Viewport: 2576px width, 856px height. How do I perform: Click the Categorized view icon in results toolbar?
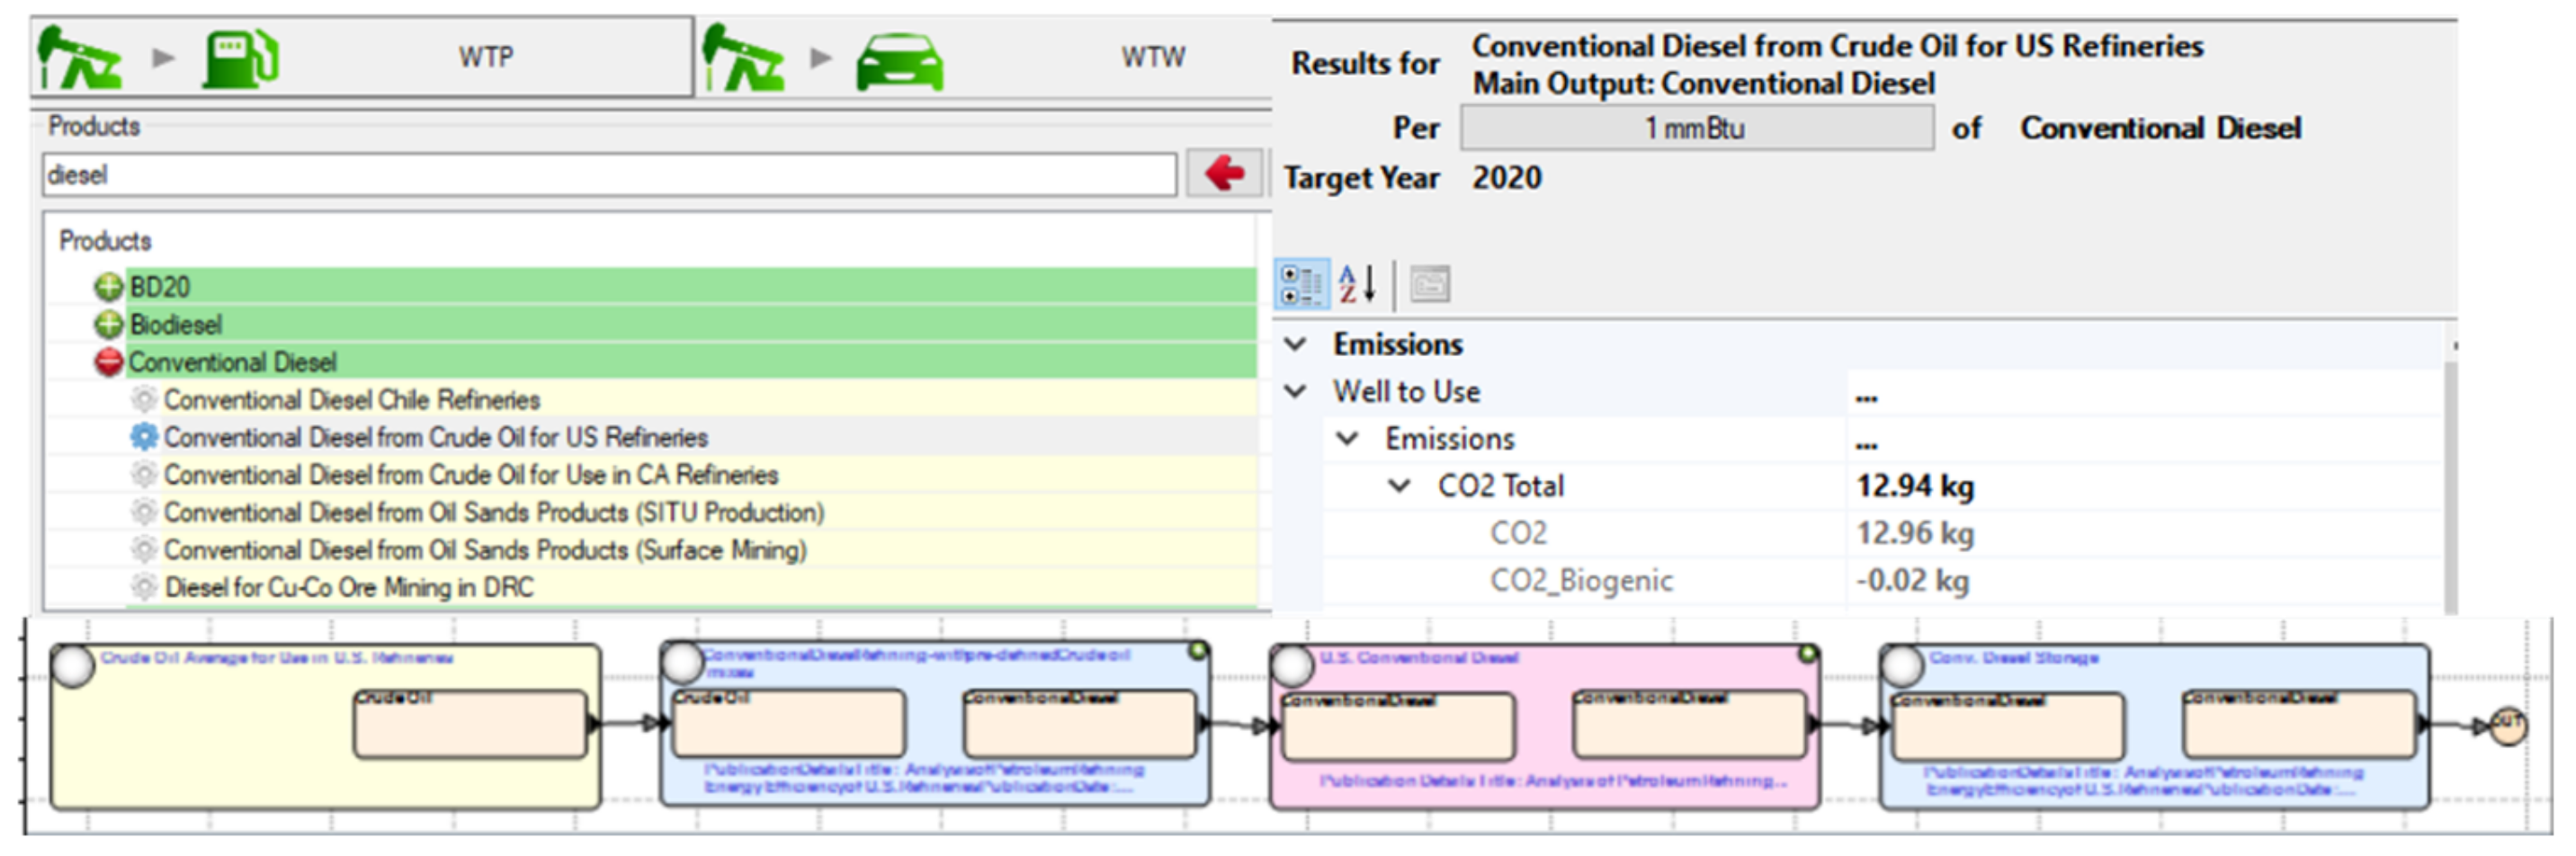click(1301, 284)
